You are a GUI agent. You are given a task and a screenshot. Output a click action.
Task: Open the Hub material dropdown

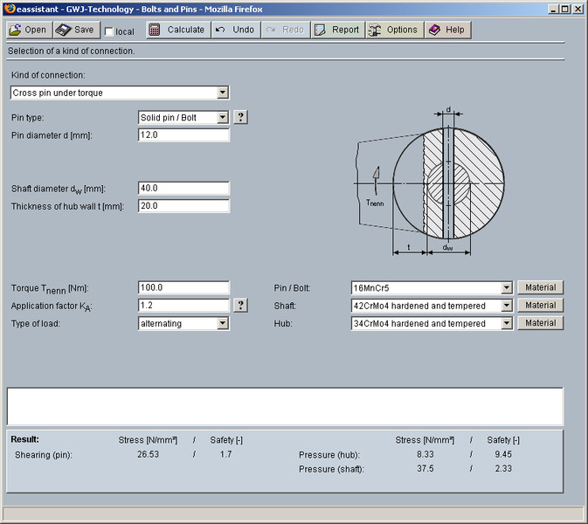pyautogui.click(x=506, y=323)
